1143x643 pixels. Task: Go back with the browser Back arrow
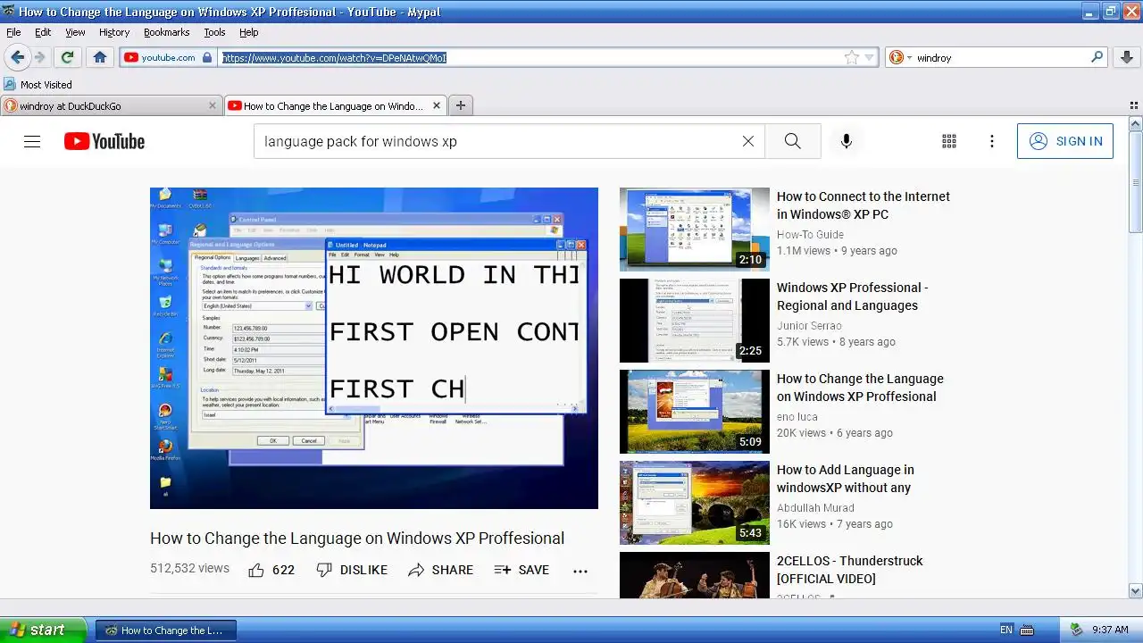click(x=17, y=57)
